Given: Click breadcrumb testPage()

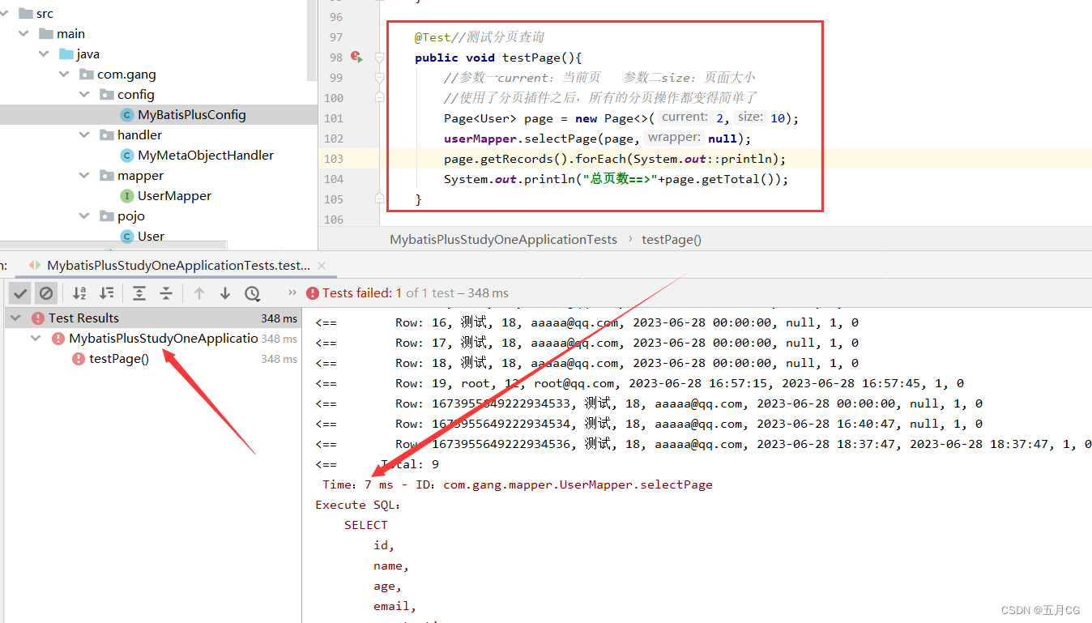Looking at the screenshot, I should [672, 240].
